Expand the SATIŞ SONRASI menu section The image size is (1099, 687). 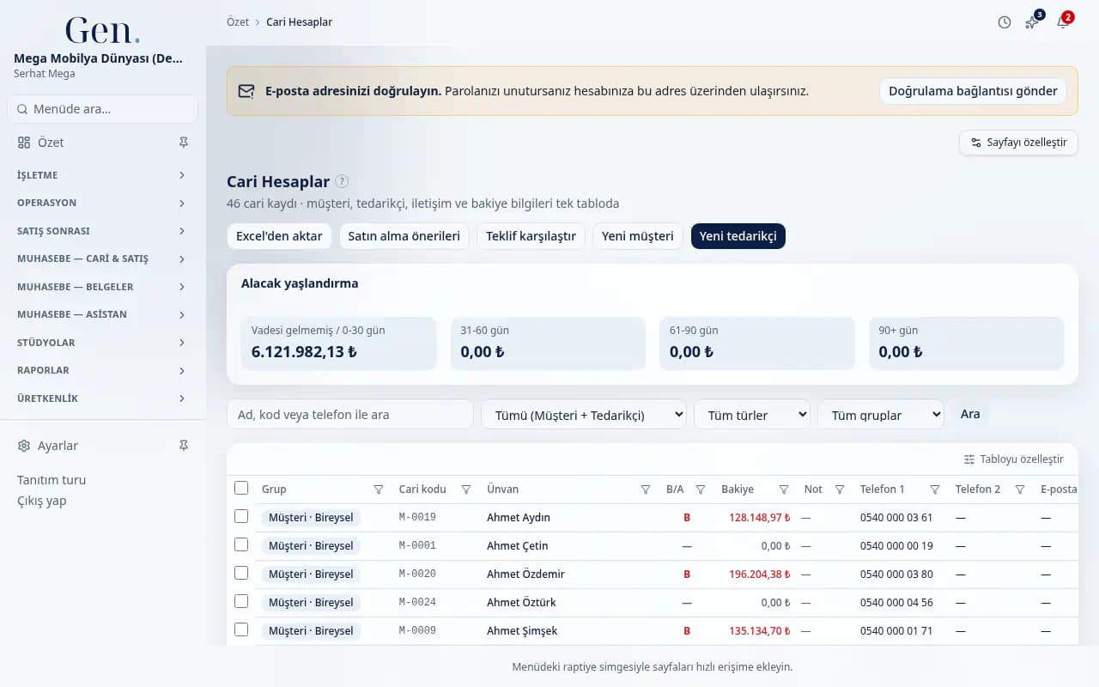(x=102, y=231)
